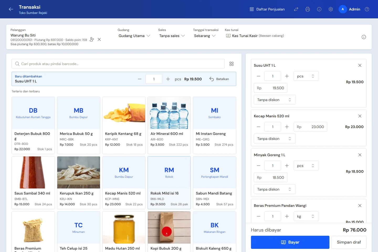Open the Admin account menu
Image resolution: width=378 pixels, height=252 pixels.
tap(349, 9)
